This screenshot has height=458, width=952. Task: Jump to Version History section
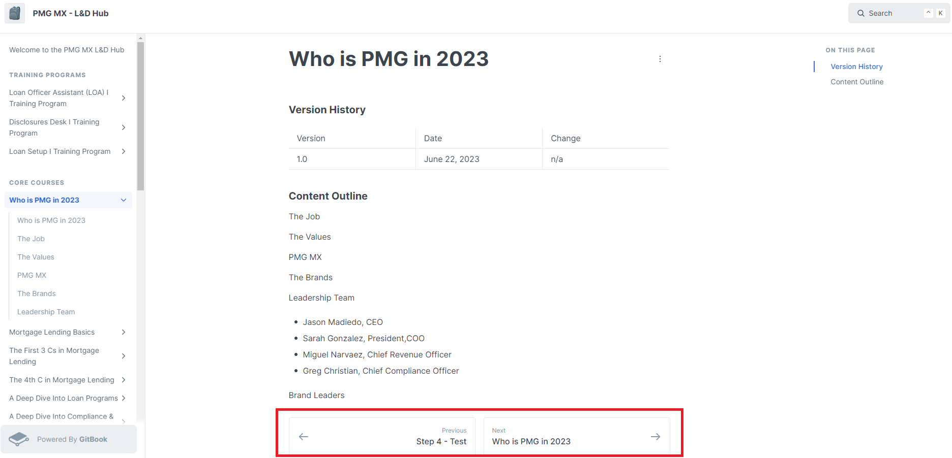pyautogui.click(x=856, y=67)
